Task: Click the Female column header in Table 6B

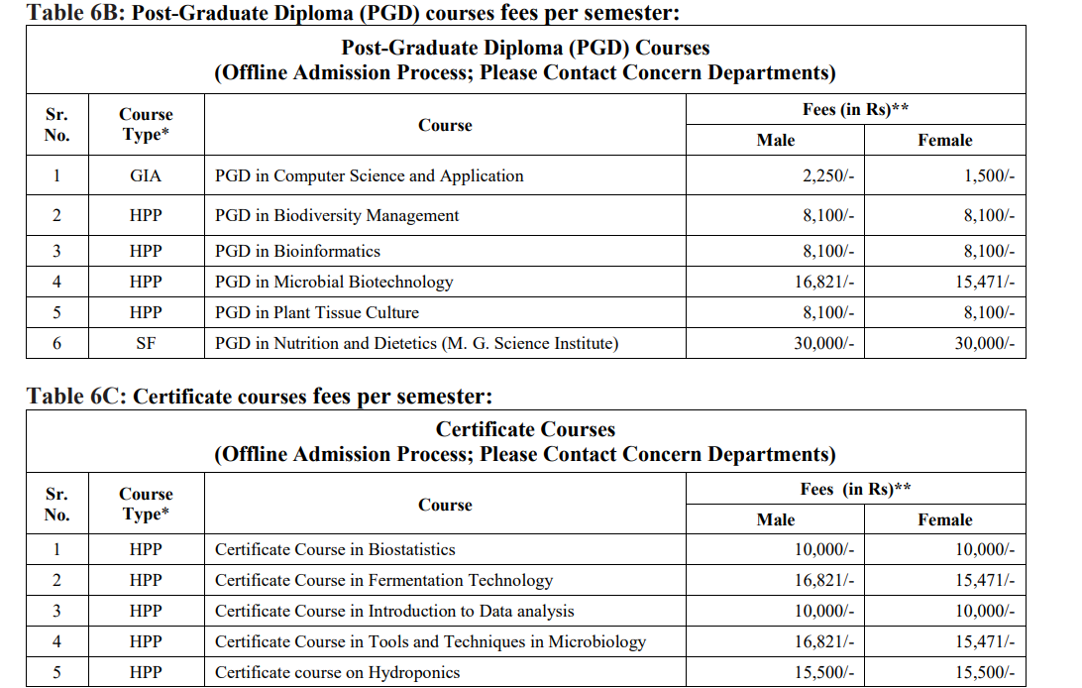Action: point(945,140)
